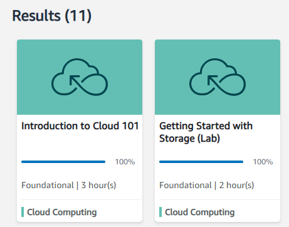
Task: Click cloud icon on Introduction to Cloud 101
Action: coord(80,77)
